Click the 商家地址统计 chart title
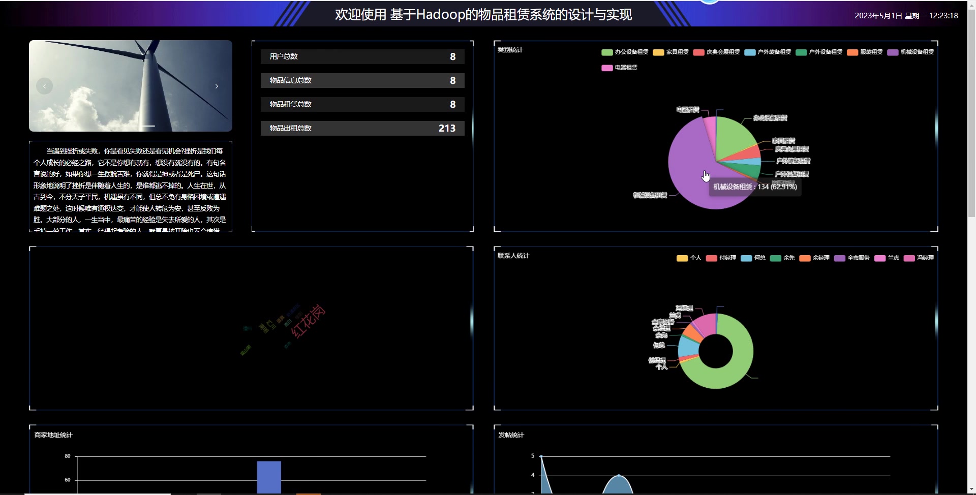 [x=53, y=435]
